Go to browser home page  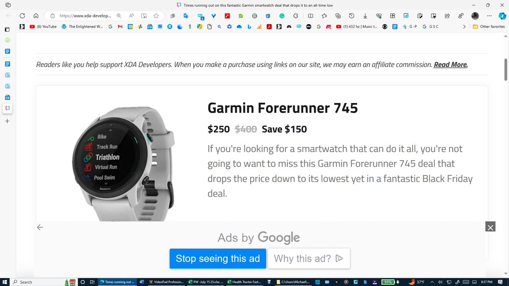pos(36,16)
